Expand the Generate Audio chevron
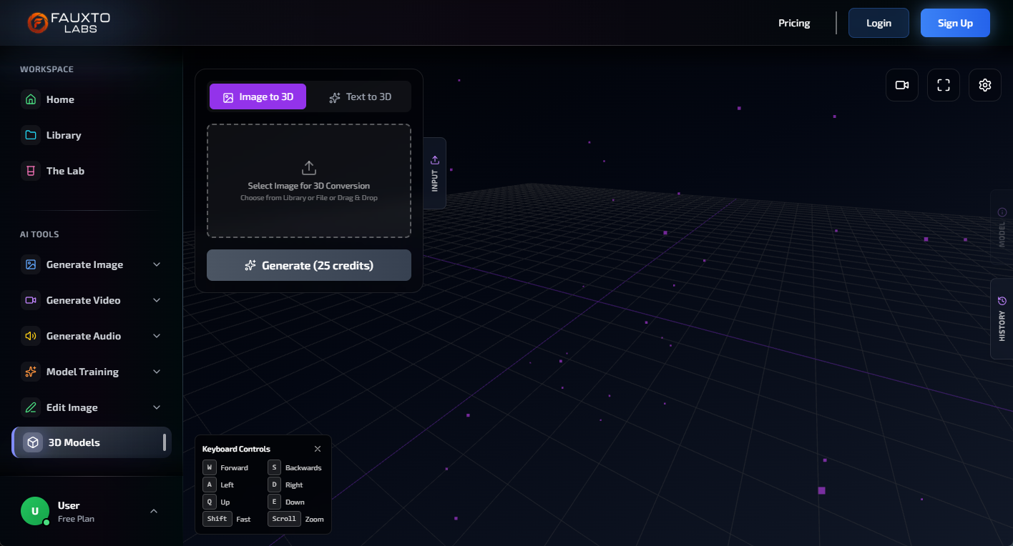Image resolution: width=1013 pixels, height=546 pixels. 157,336
